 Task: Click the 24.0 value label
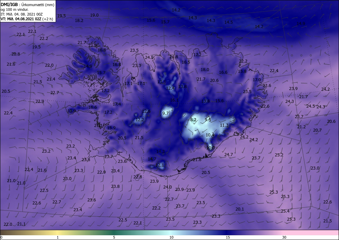(167, 187)
